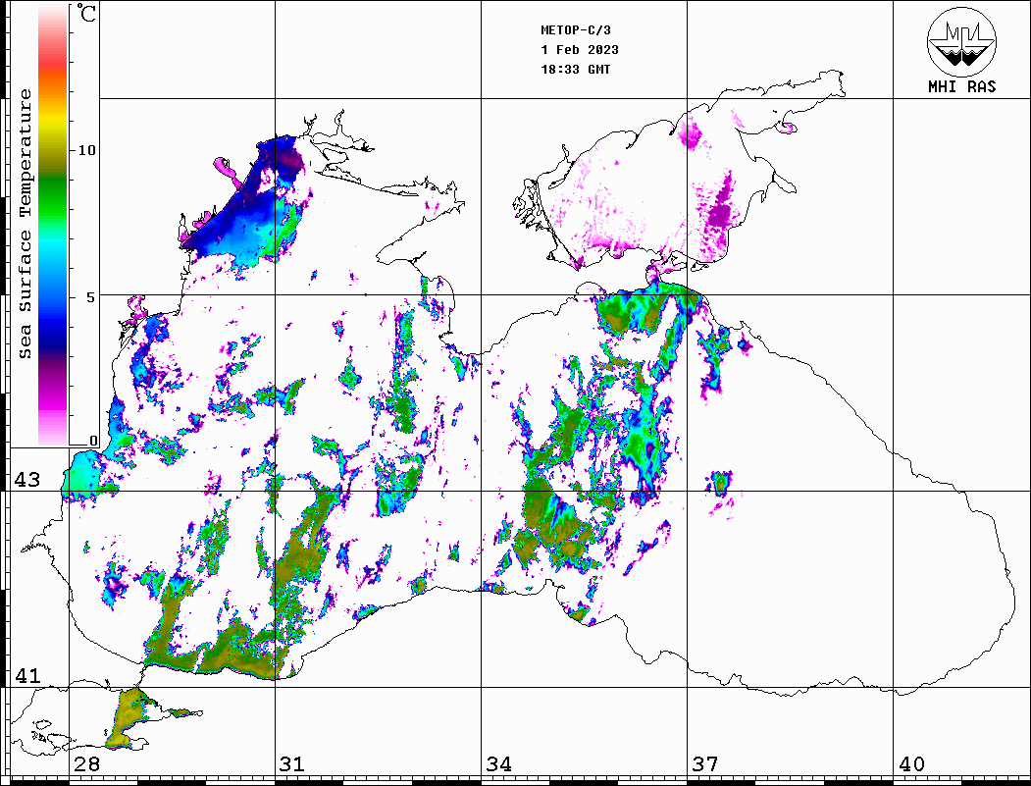1031x786 pixels.
Task: Click the 'Sea Surface Temperature' vertical label
Action: (x=25, y=225)
